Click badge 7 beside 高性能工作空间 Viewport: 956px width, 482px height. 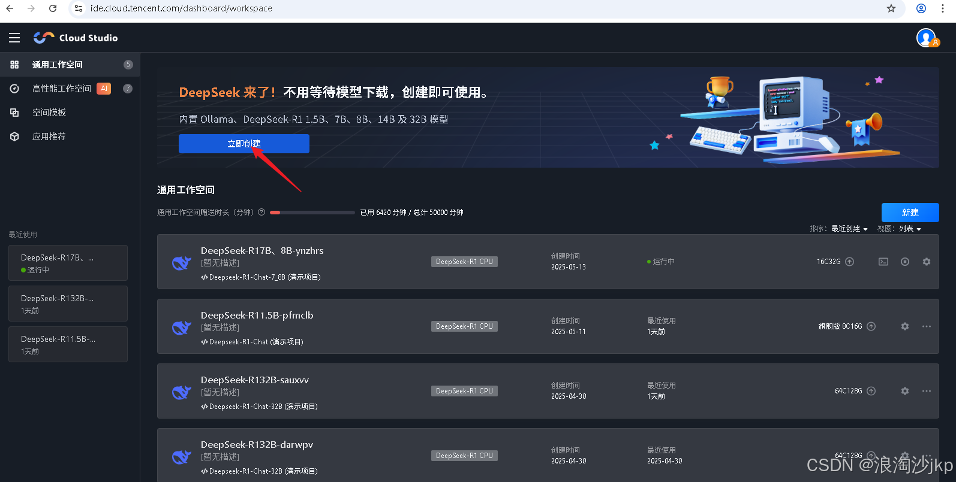pyautogui.click(x=128, y=89)
